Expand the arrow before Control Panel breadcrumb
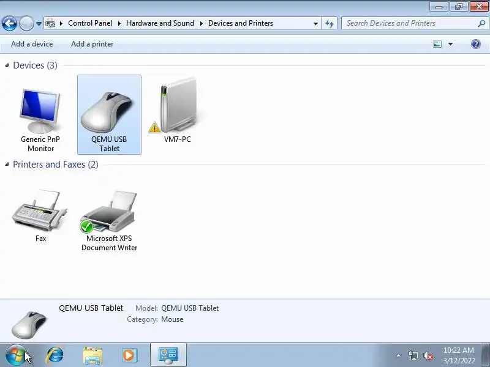The image size is (490, 367). pyautogui.click(x=61, y=23)
